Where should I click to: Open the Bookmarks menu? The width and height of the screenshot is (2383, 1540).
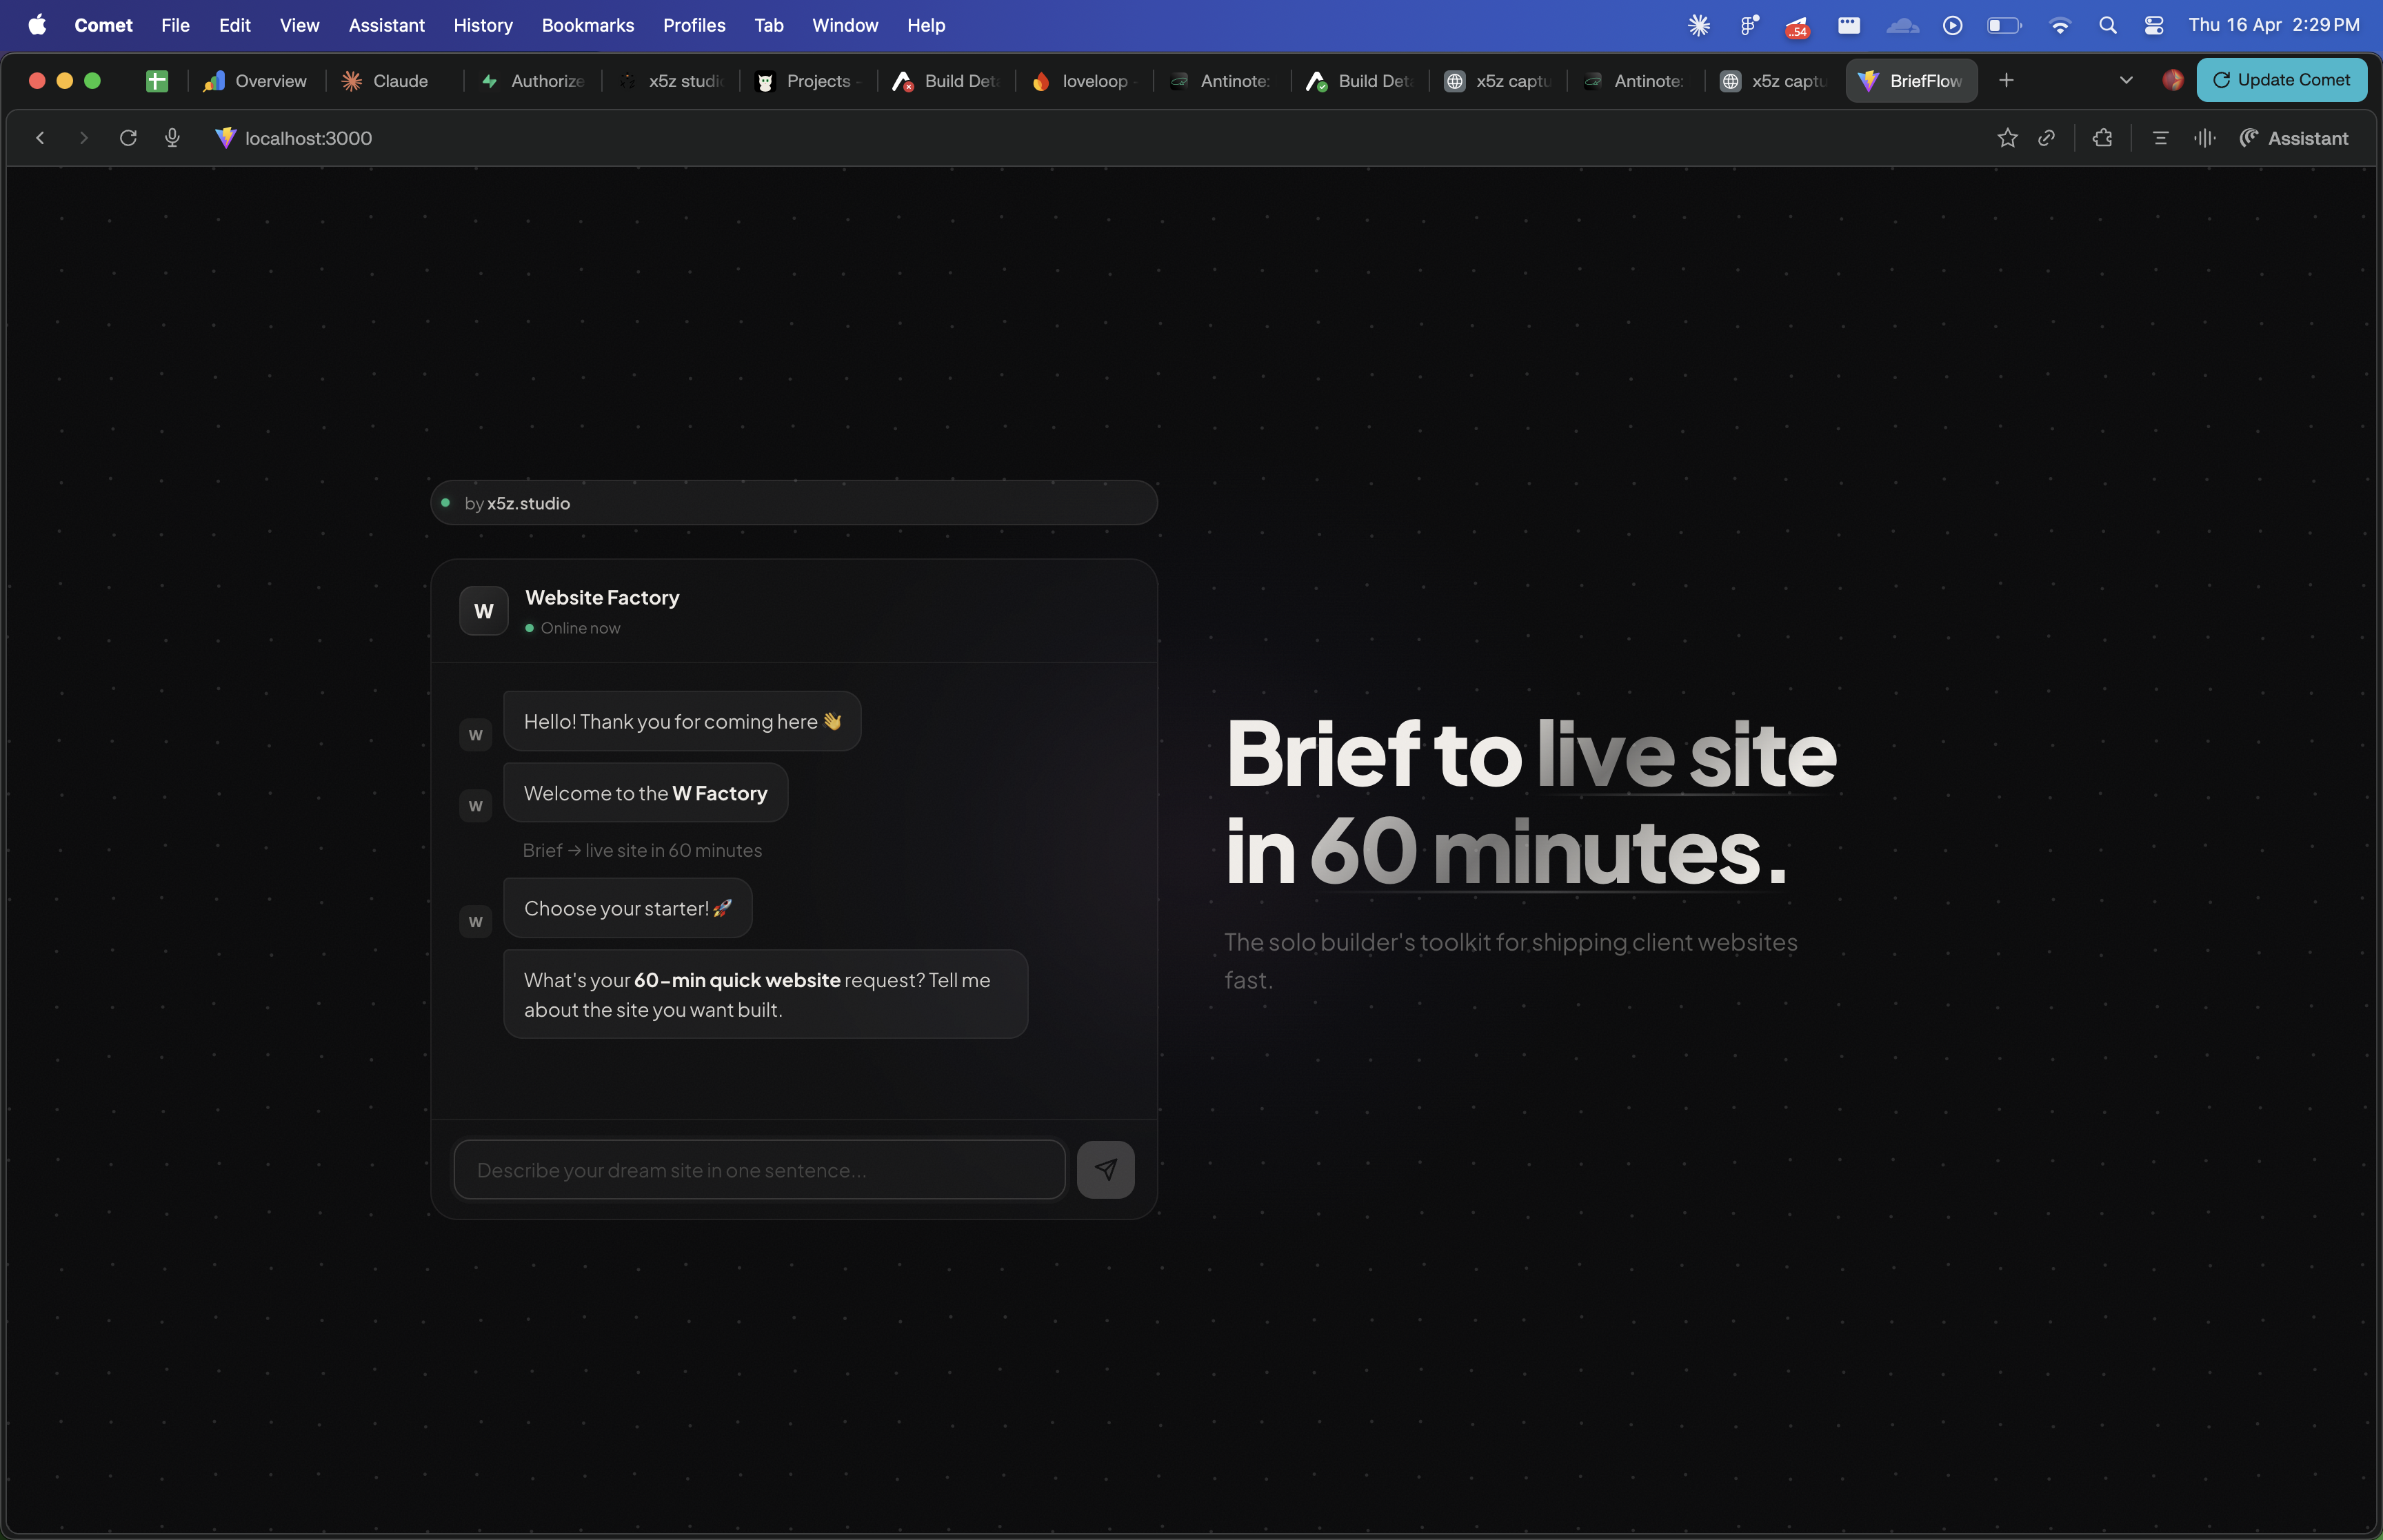click(588, 25)
